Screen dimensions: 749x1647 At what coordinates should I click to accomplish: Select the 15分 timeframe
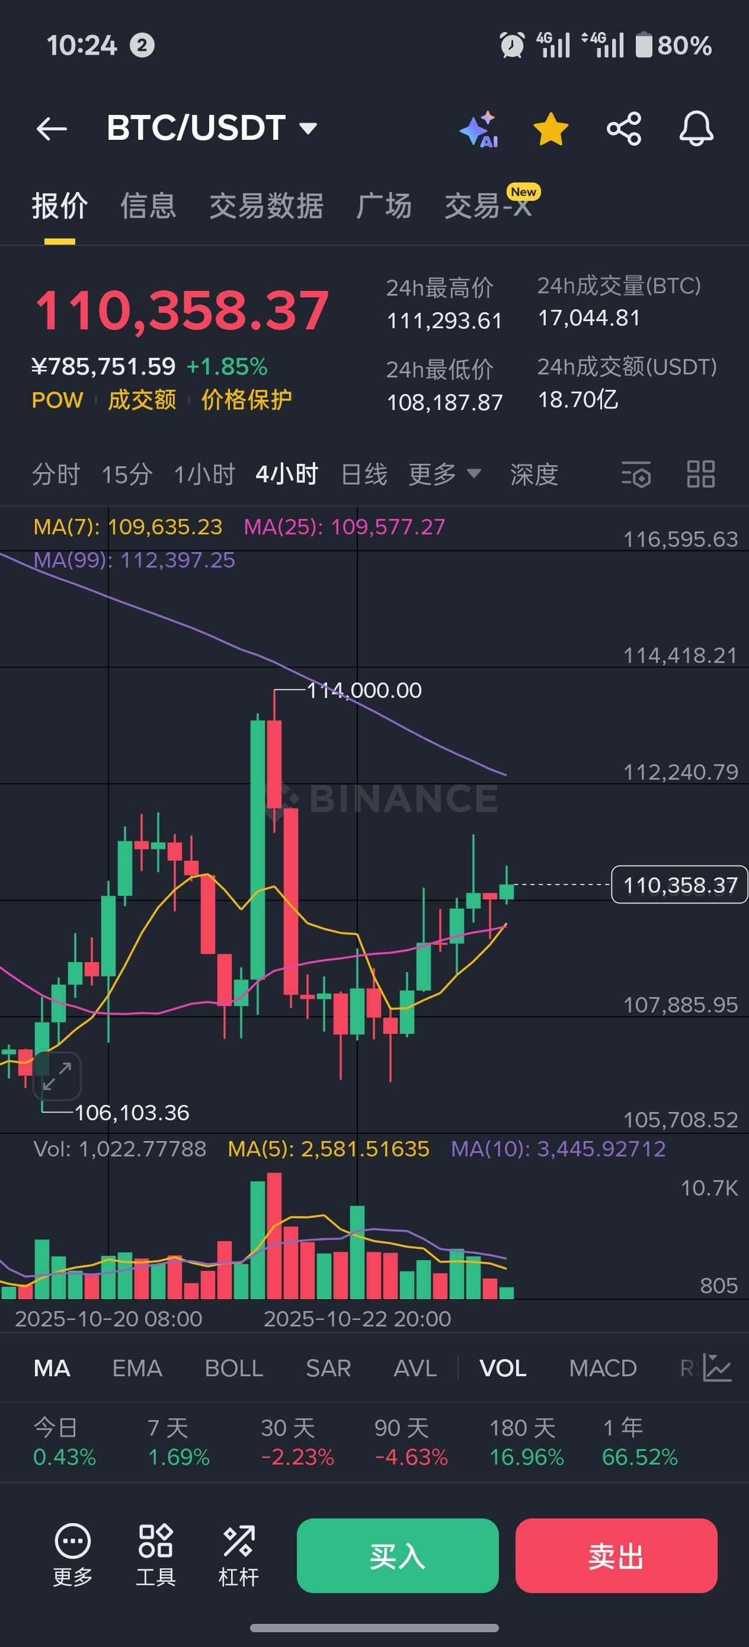[x=127, y=475]
